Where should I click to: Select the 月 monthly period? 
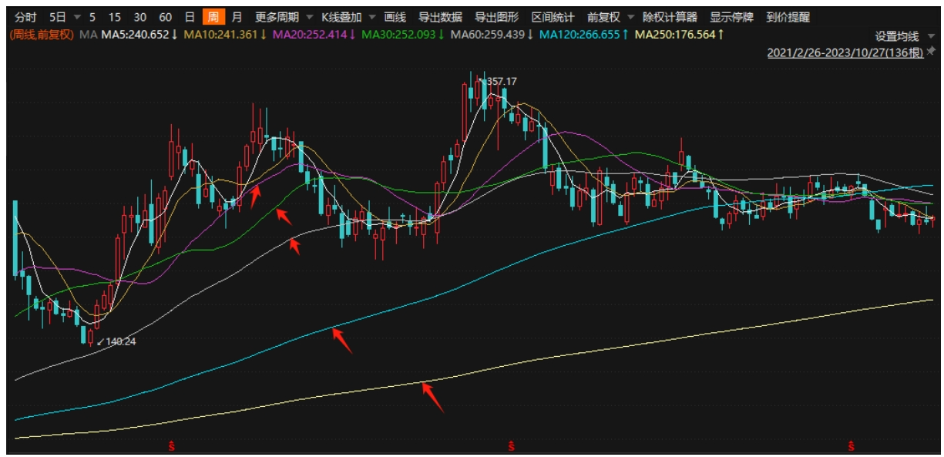[237, 17]
